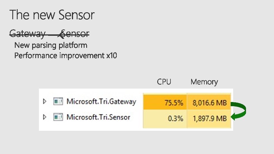This screenshot has width=274, height=154.
Task: Select the slide title The new Sensor
Action: coord(52,15)
